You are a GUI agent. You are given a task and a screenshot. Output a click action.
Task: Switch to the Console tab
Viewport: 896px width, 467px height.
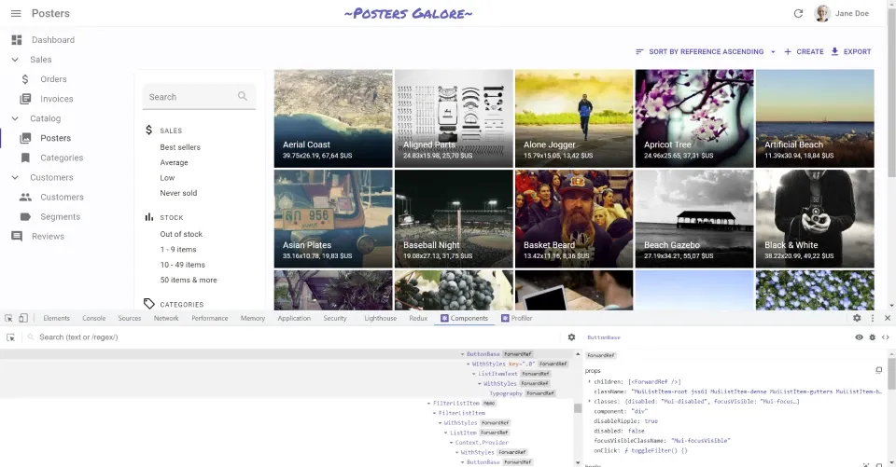pyautogui.click(x=93, y=318)
